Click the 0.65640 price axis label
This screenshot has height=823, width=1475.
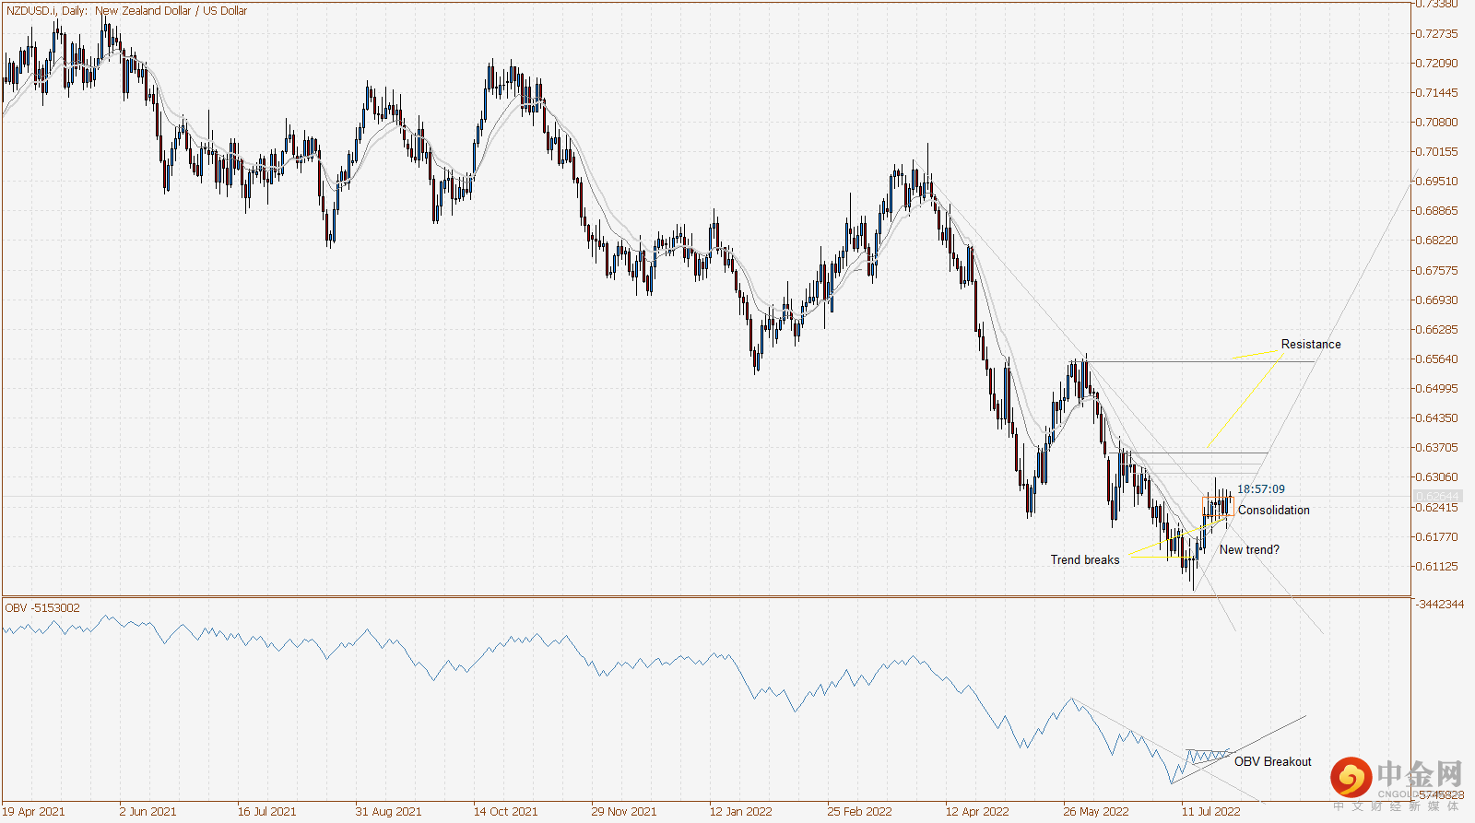coord(1436,359)
